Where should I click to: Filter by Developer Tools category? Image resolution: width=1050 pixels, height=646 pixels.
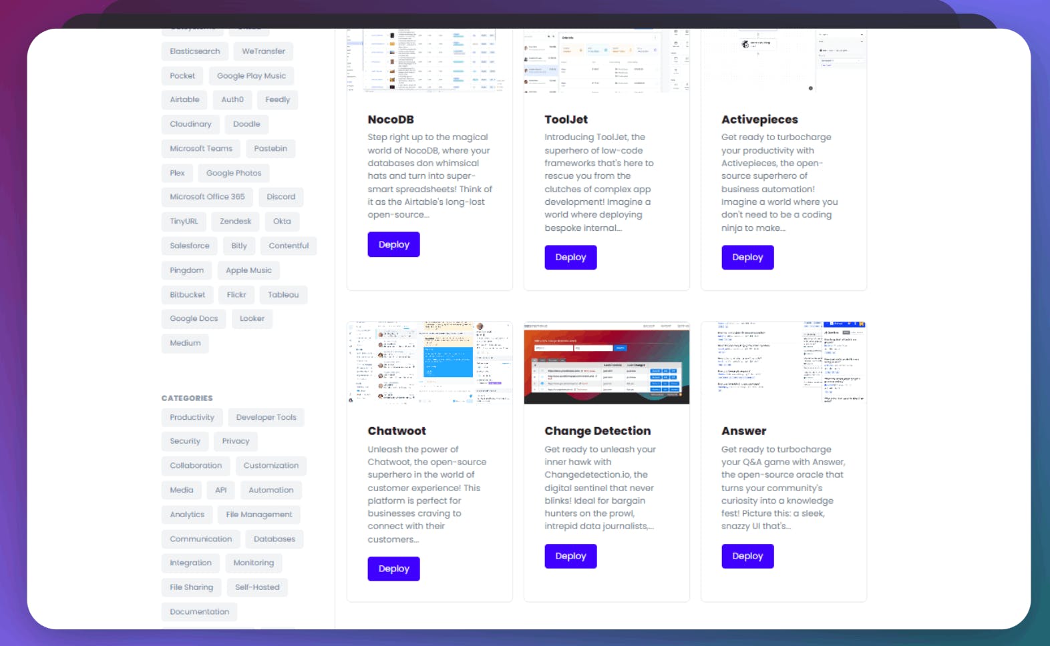pyautogui.click(x=266, y=418)
